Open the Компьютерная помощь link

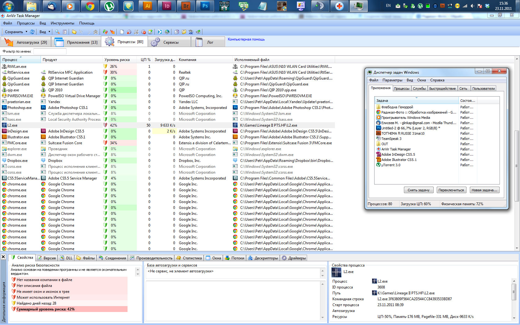click(x=246, y=39)
